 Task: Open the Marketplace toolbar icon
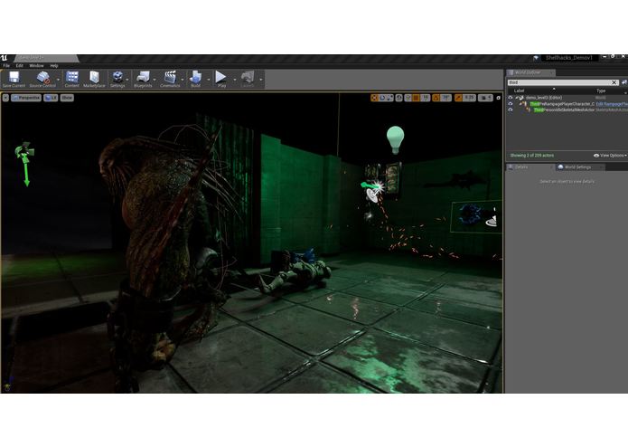[94, 79]
